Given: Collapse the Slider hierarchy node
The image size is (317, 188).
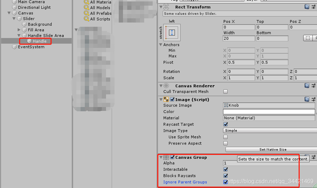Looking at the screenshot, I should click(14, 19).
